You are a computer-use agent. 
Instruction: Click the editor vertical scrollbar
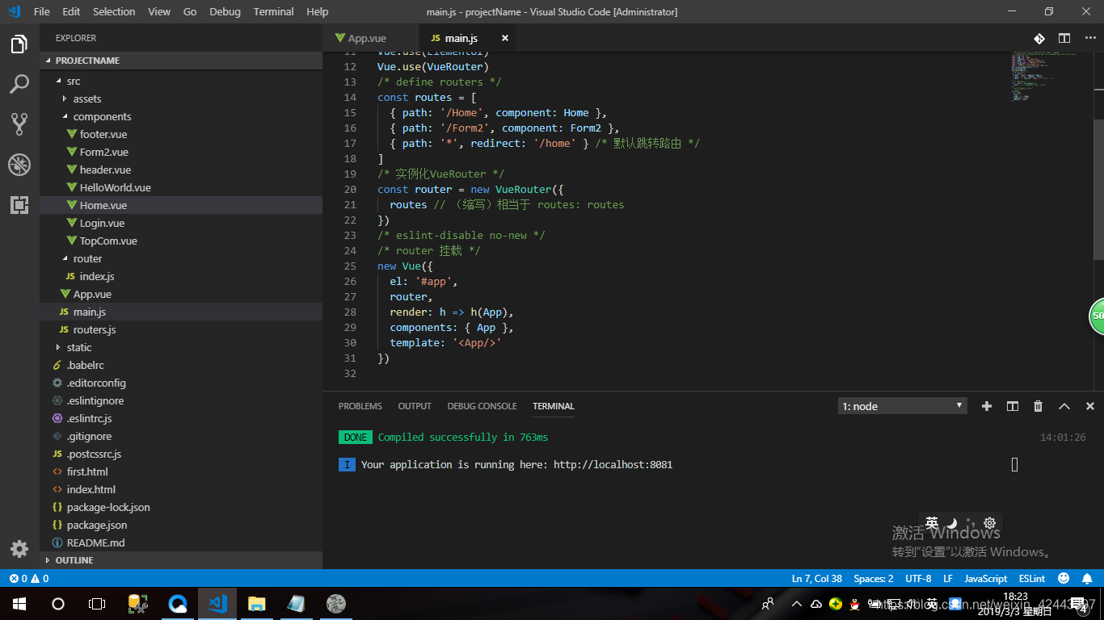tap(1098, 189)
